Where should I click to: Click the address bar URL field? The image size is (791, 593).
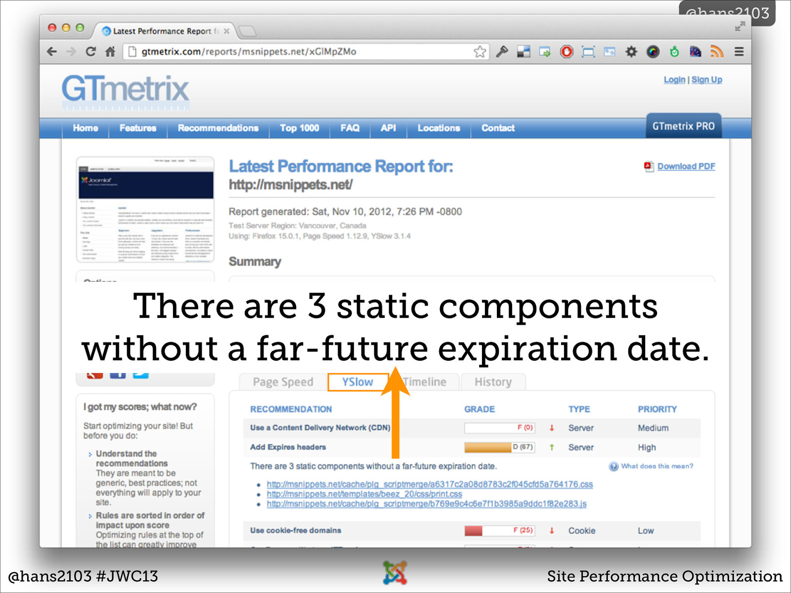307,51
